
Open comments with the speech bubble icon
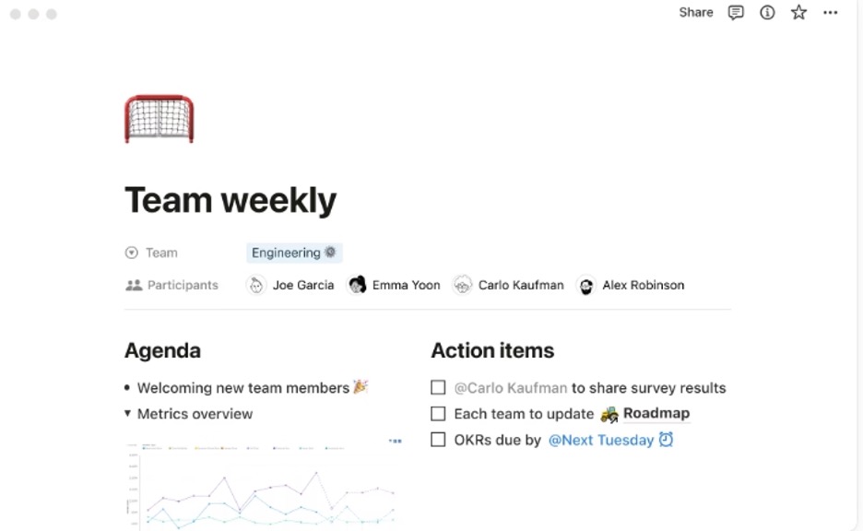pos(735,13)
